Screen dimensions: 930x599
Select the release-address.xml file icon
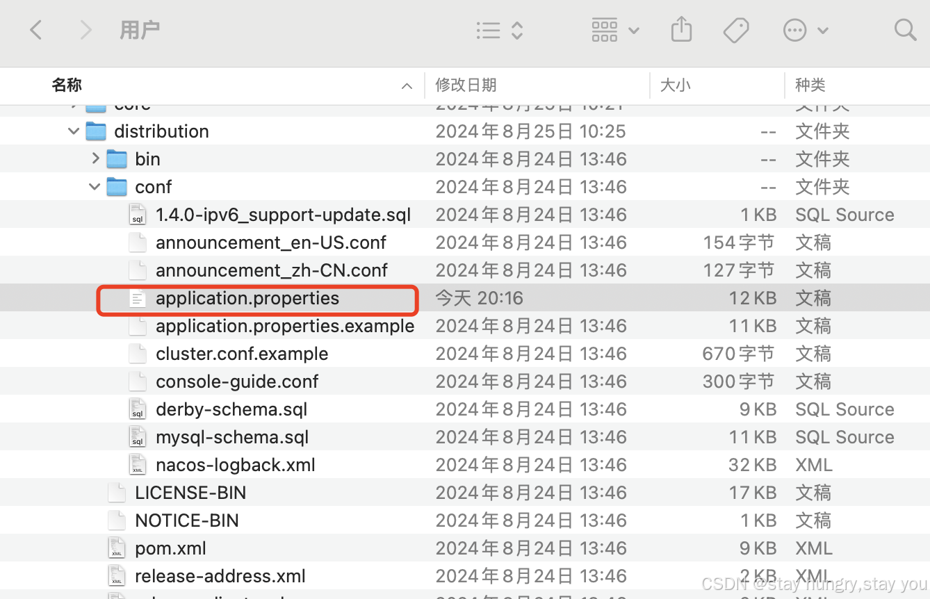pos(117,576)
